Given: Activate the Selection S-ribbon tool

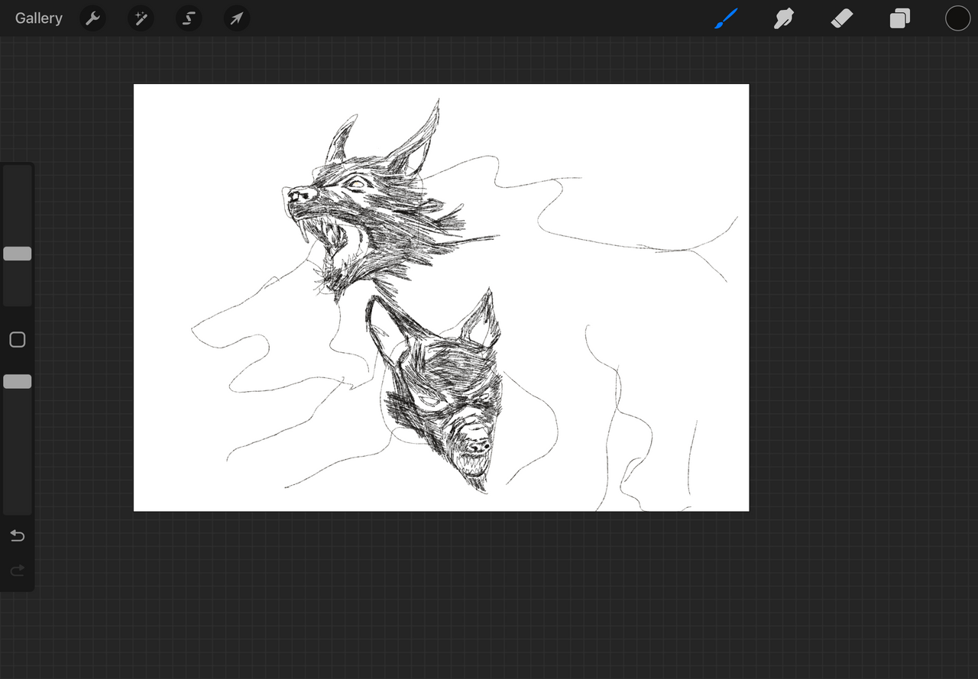Looking at the screenshot, I should click(189, 18).
